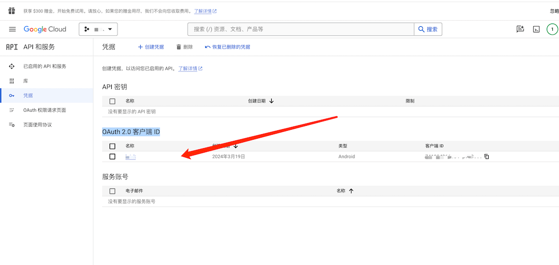Click the Google Cloud logo
The width and height of the screenshot is (559, 265).
pyautogui.click(x=45, y=29)
